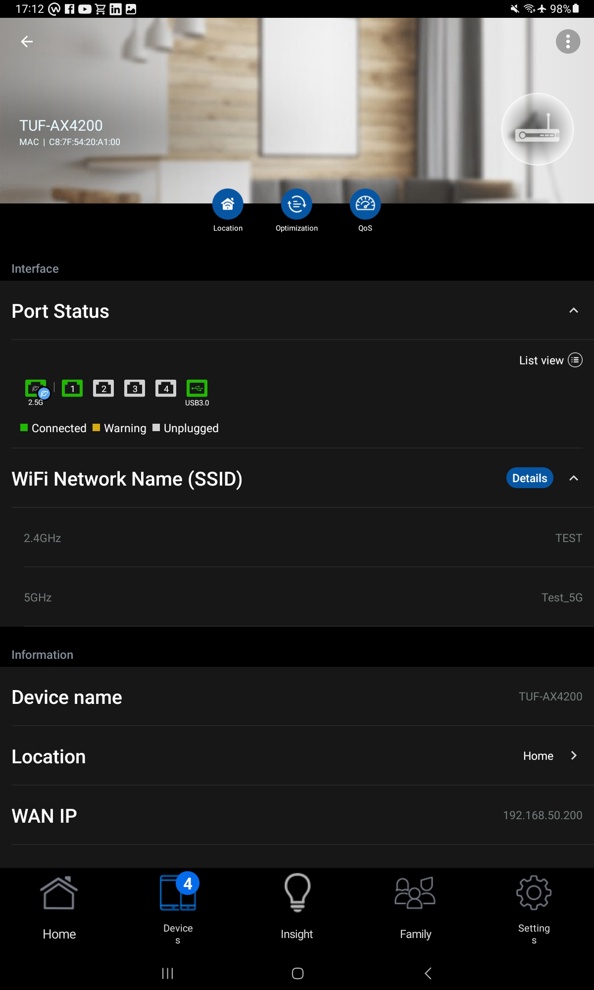Switch to the Insight tab
Screen dimensions: 594x990
pyautogui.click(x=297, y=908)
